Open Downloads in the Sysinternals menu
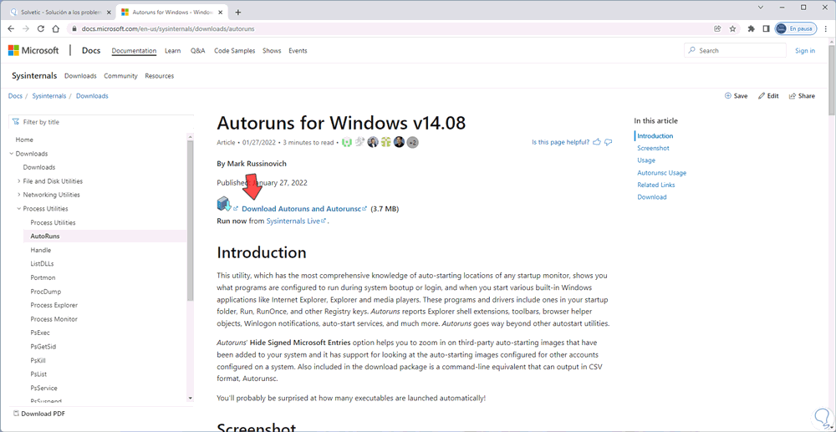Image resolution: width=836 pixels, height=432 pixels. [x=80, y=76]
